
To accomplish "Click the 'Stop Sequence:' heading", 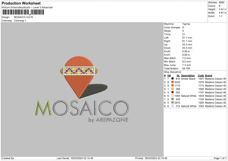I will [173, 72].
